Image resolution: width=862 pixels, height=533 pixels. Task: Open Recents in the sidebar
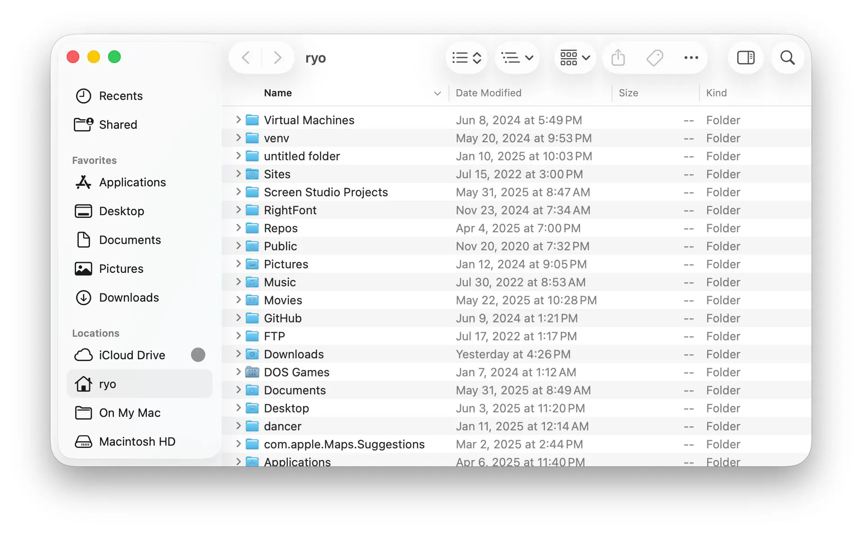pos(120,96)
